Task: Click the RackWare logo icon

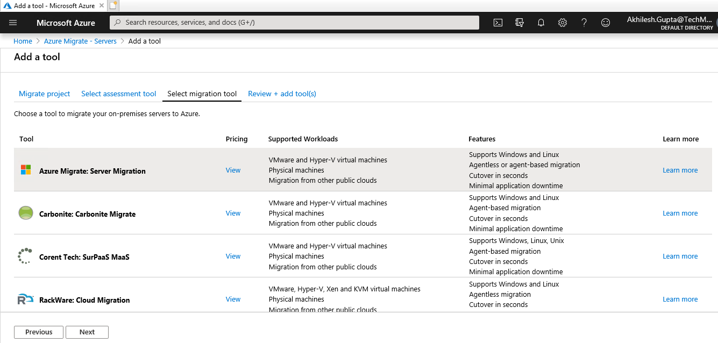Action: click(x=25, y=299)
